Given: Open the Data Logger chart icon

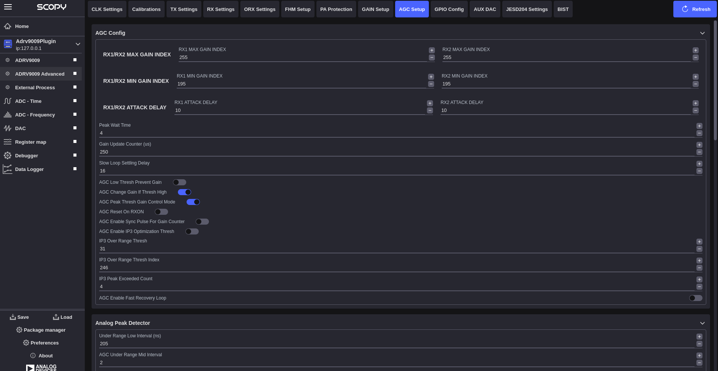Looking at the screenshot, I should coord(8,169).
